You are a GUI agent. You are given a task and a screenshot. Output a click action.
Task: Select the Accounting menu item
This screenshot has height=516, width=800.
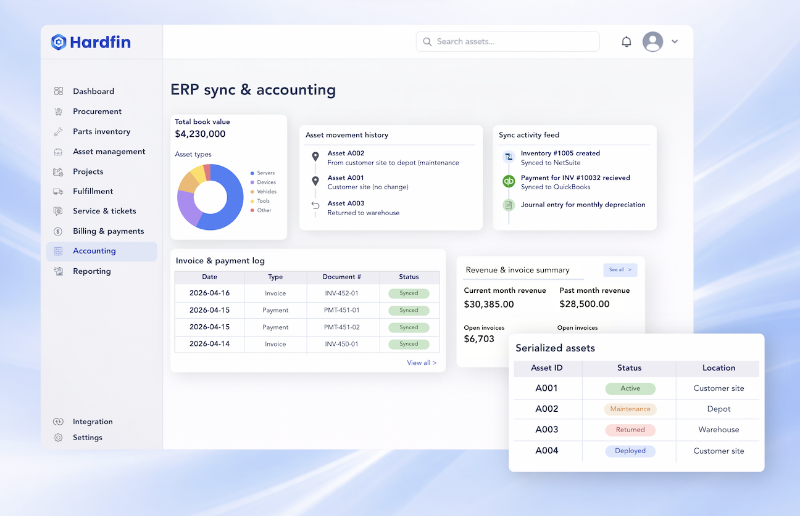[102, 251]
